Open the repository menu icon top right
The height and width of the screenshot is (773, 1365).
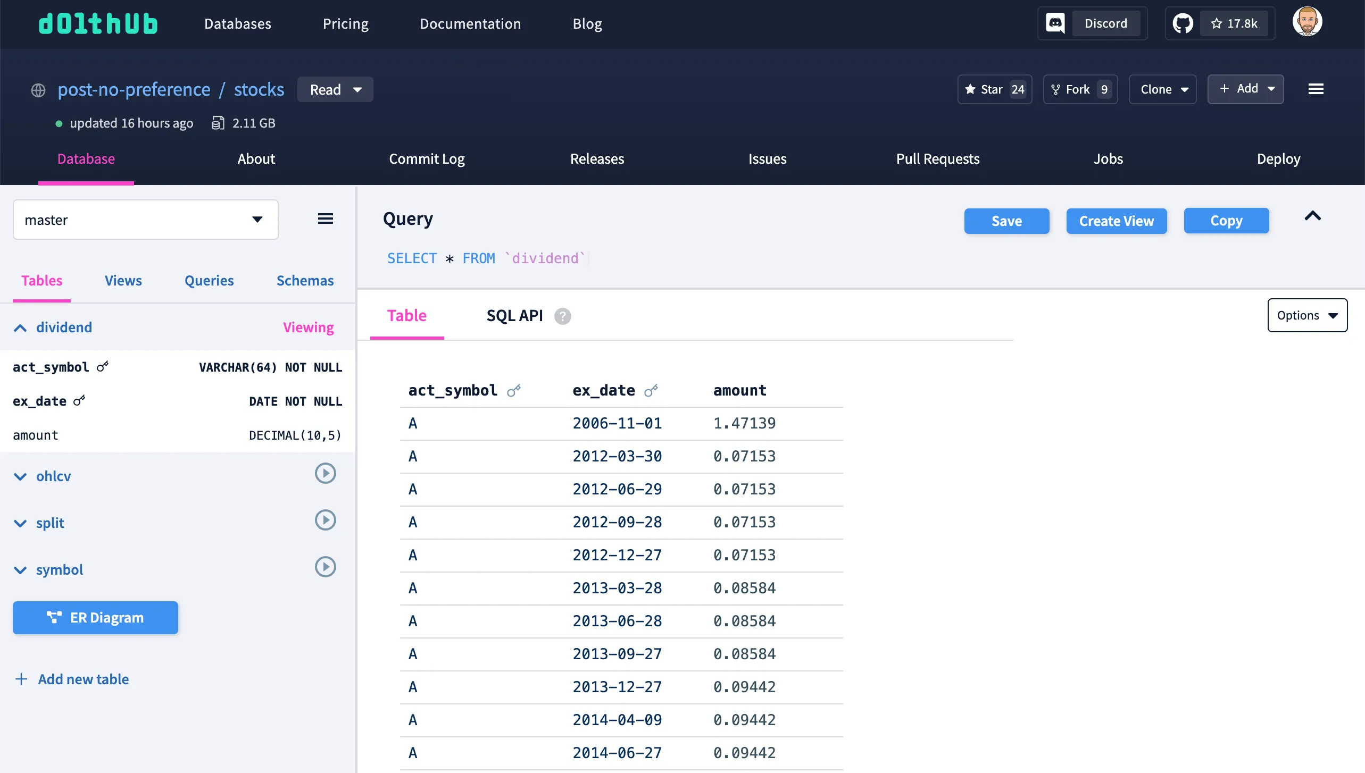point(1316,89)
